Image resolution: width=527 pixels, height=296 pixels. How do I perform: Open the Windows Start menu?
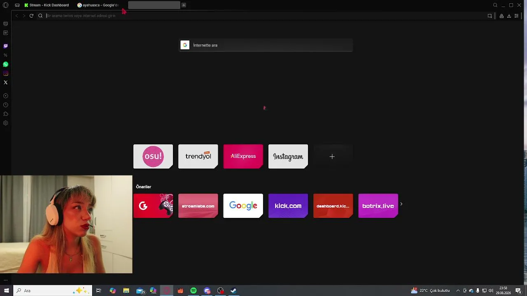coord(7,291)
